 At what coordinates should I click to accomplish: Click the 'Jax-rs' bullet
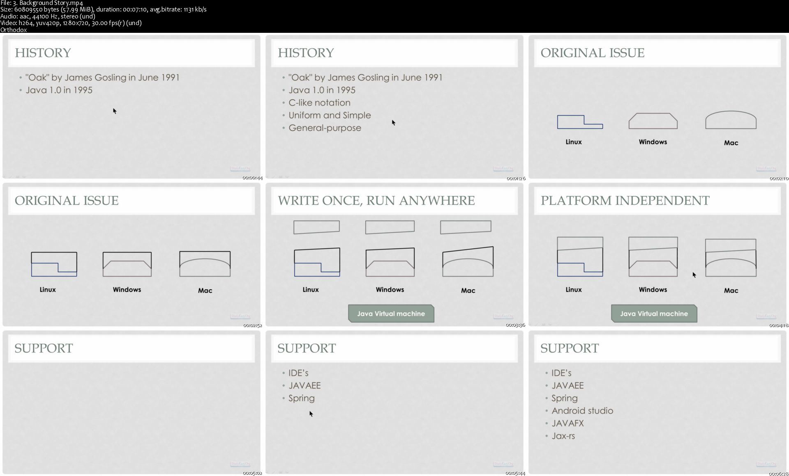[x=563, y=436]
